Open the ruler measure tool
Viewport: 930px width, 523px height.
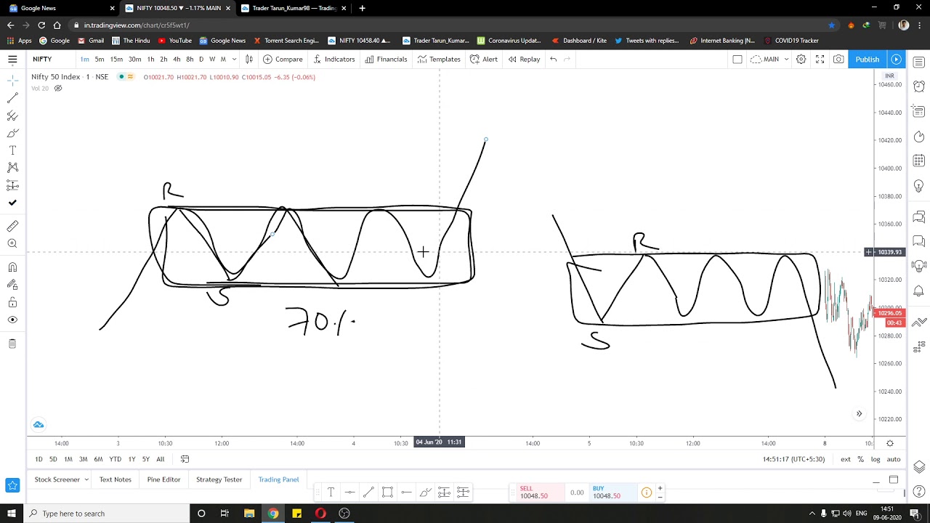pos(12,227)
